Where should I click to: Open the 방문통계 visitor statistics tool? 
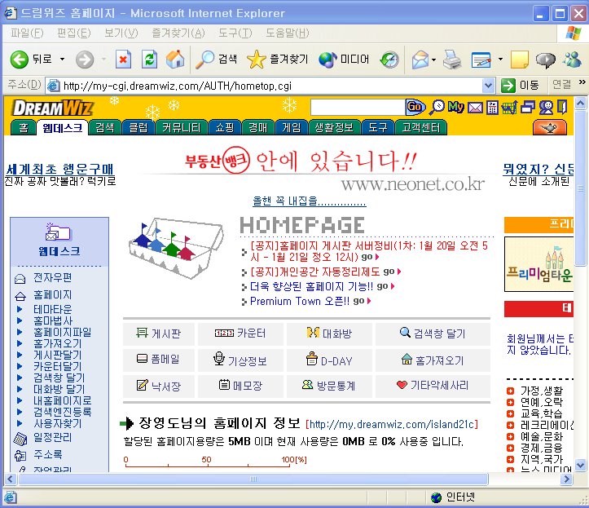[x=329, y=386]
